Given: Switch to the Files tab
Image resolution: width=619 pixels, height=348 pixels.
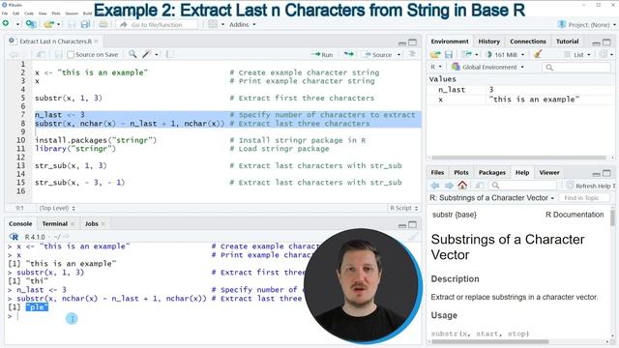Looking at the screenshot, I should pos(437,172).
